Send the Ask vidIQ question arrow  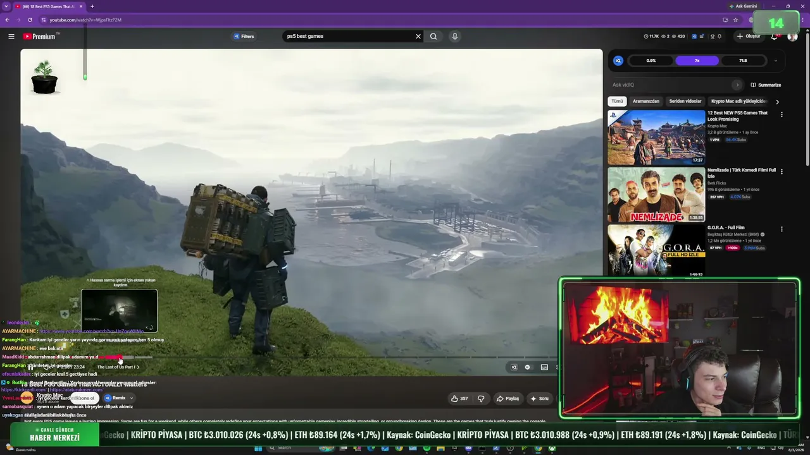click(737, 85)
